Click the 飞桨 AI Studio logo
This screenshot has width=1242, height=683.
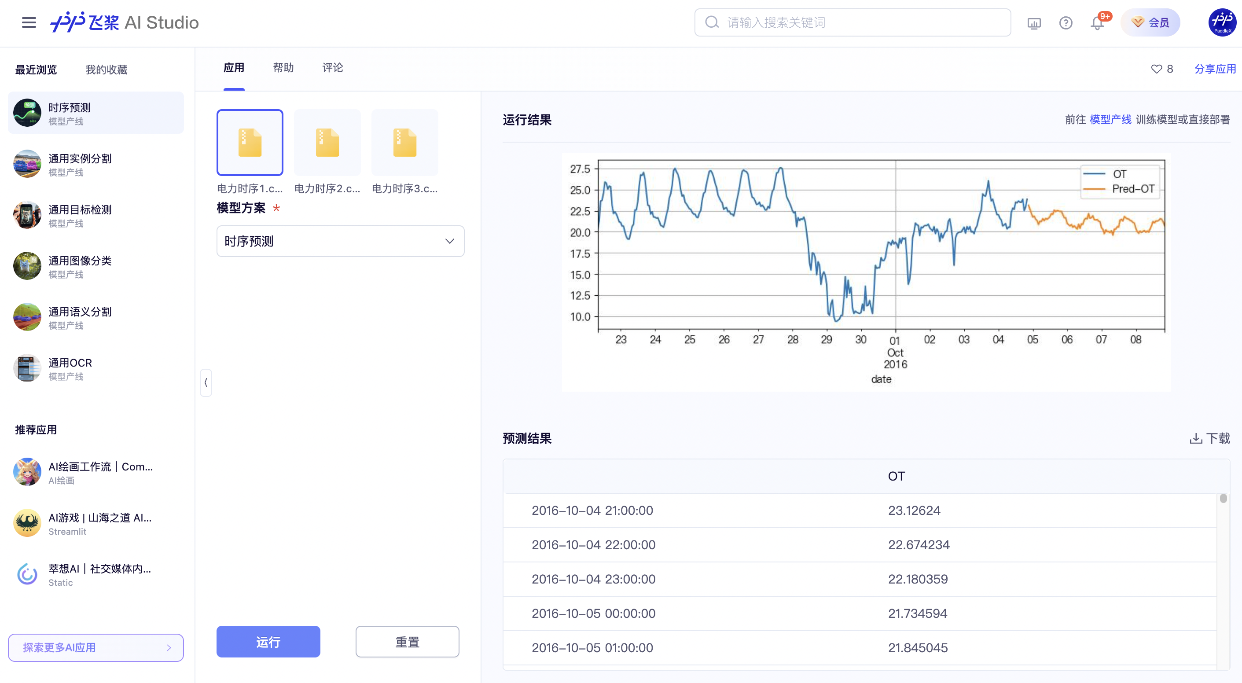125,22
